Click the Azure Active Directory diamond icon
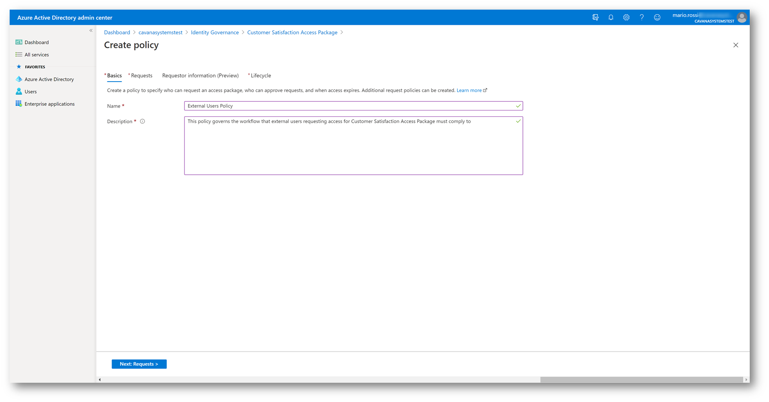Viewport: 769px width, 402px height. pos(19,79)
